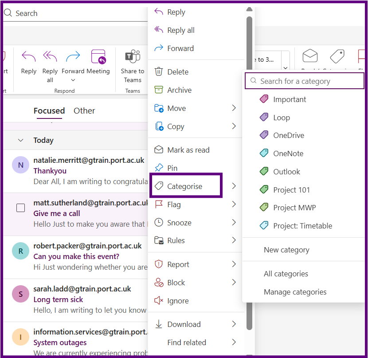368x358 pixels.
Task: Click the context menu scrollbar up arrow
Action: (x=250, y=9)
